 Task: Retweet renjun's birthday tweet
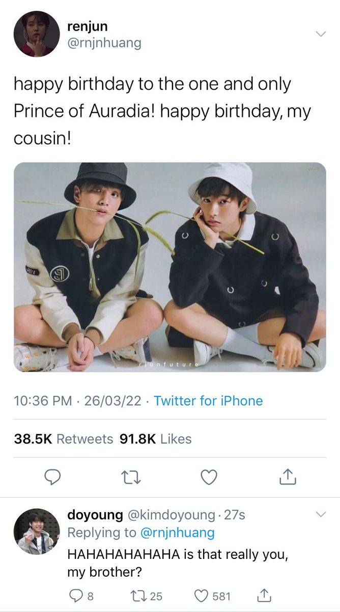tap(131, 477)
